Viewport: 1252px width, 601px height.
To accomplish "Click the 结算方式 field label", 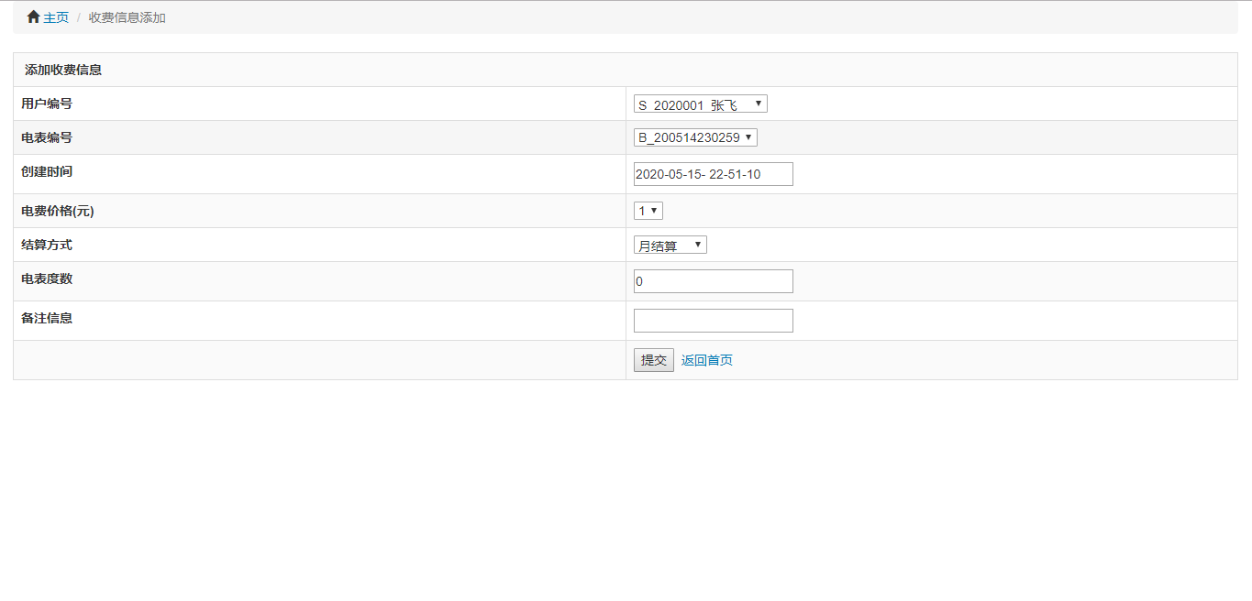I will 47,245.
